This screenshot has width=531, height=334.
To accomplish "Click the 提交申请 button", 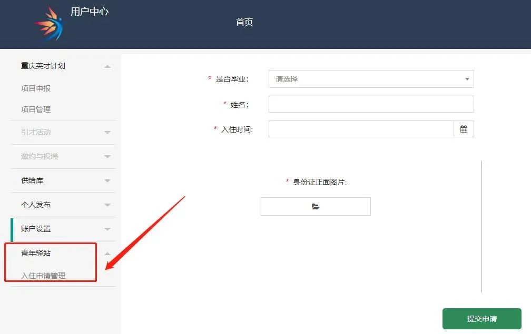I will 482,318.
